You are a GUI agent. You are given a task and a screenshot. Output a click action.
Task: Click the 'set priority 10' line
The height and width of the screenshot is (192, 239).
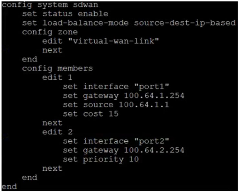click(x=101, y=160)
